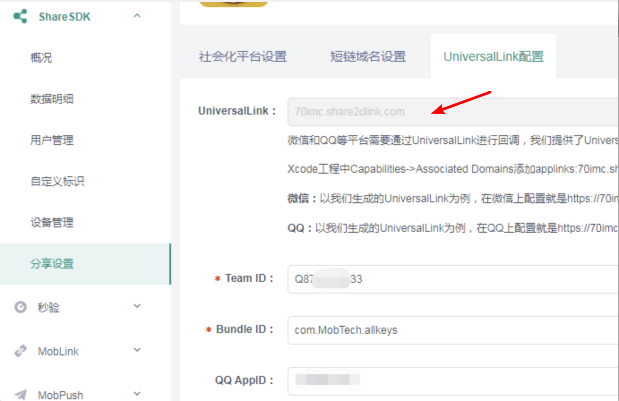Click the MobLink menu label
Screen dimensions: 619x401
point(58,351)
